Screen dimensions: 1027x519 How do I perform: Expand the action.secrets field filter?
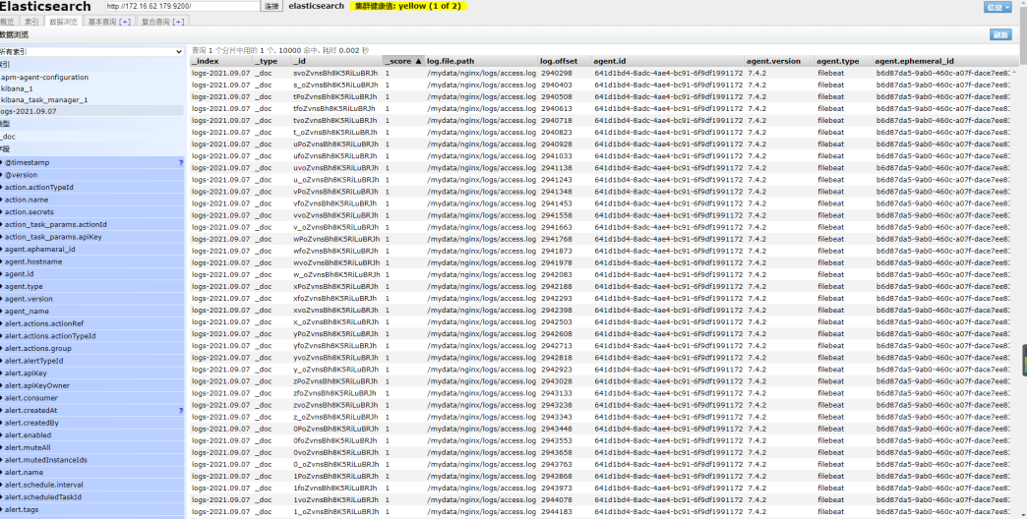click(x=91, y=212)
